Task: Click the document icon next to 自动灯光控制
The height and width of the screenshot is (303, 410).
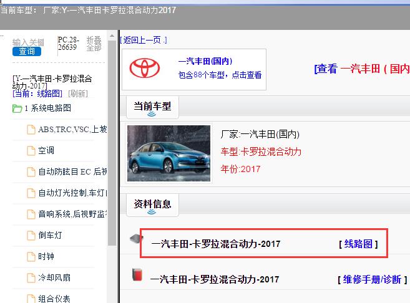Action: pos(31,193)
